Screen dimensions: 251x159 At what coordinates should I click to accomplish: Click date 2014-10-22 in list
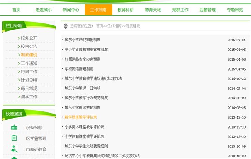(237, 79)
